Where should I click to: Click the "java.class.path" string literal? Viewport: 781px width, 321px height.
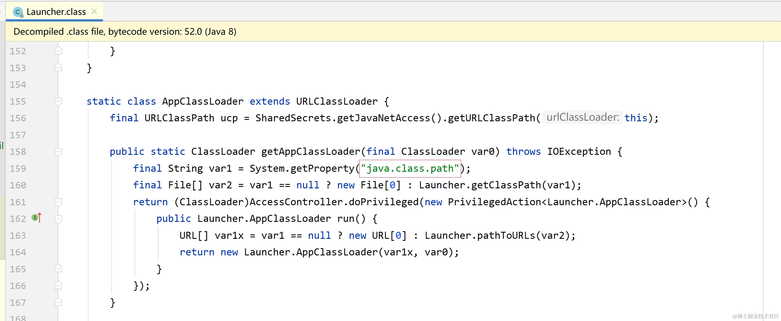[409, 169]
